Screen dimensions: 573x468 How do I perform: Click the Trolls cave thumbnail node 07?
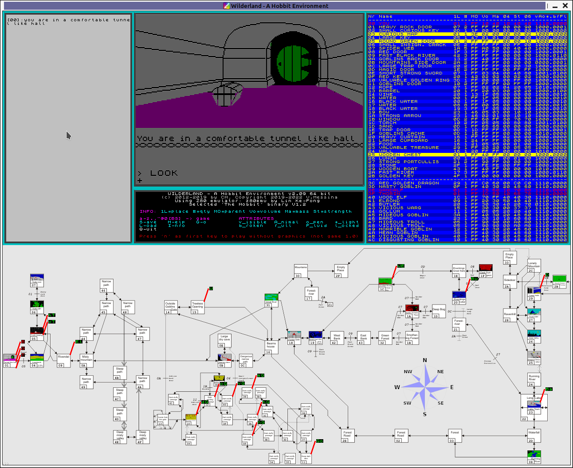click(37, 281)
